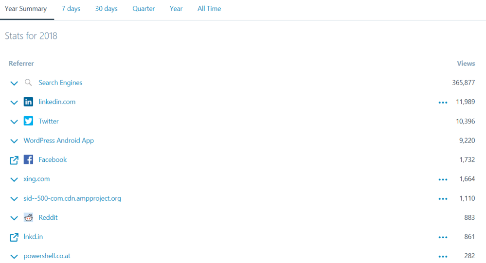
Task: Click the LinkedIn logo icon
Action: coord(28,102)
